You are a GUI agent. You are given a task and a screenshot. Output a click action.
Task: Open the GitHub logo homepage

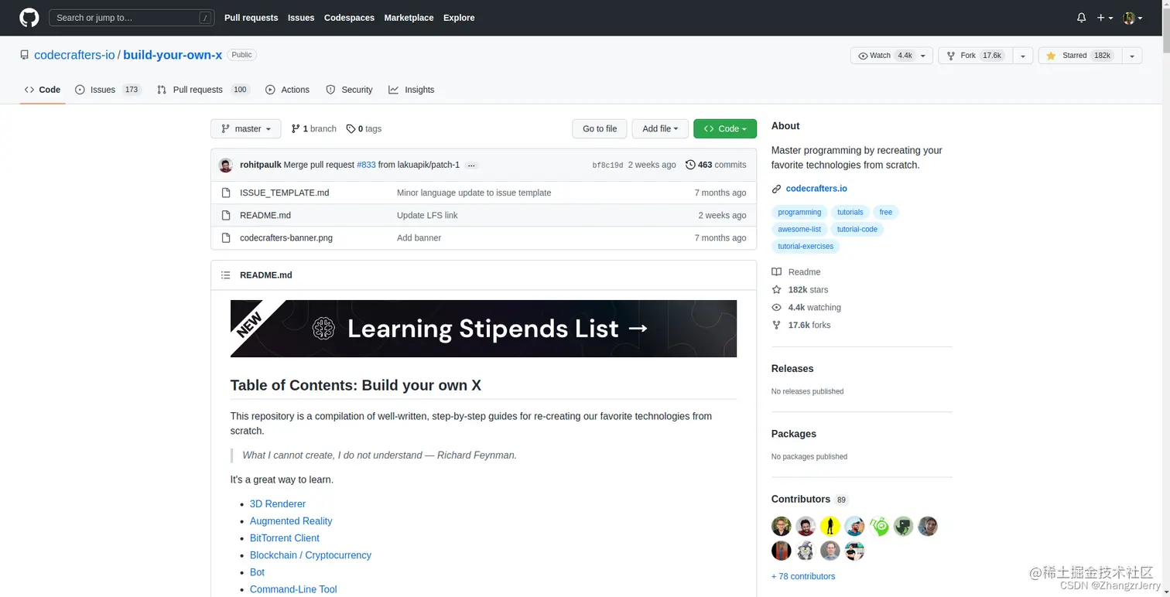[x=29, y=18]
